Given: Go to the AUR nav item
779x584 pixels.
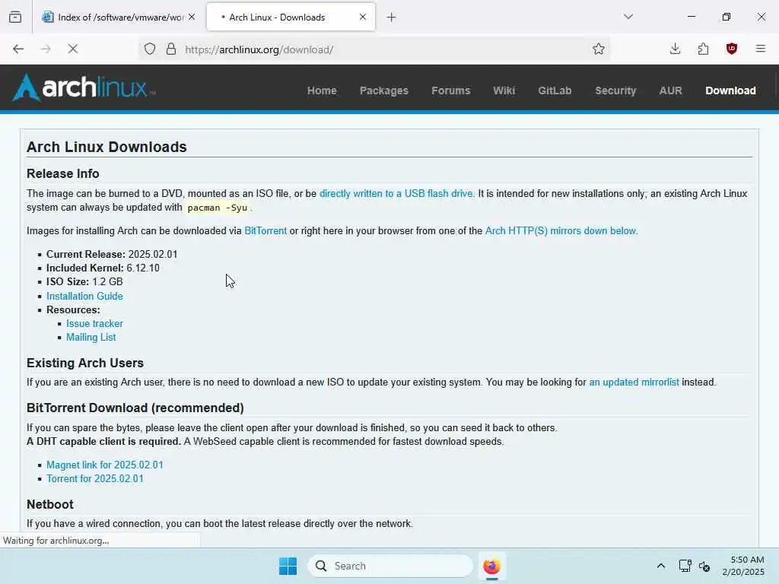Looking at the screenshot, I should 670,90.
